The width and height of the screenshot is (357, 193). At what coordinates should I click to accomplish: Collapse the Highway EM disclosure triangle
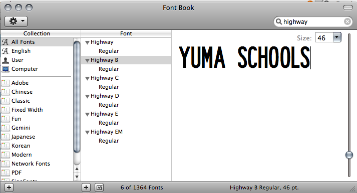(x=87, y=132)
